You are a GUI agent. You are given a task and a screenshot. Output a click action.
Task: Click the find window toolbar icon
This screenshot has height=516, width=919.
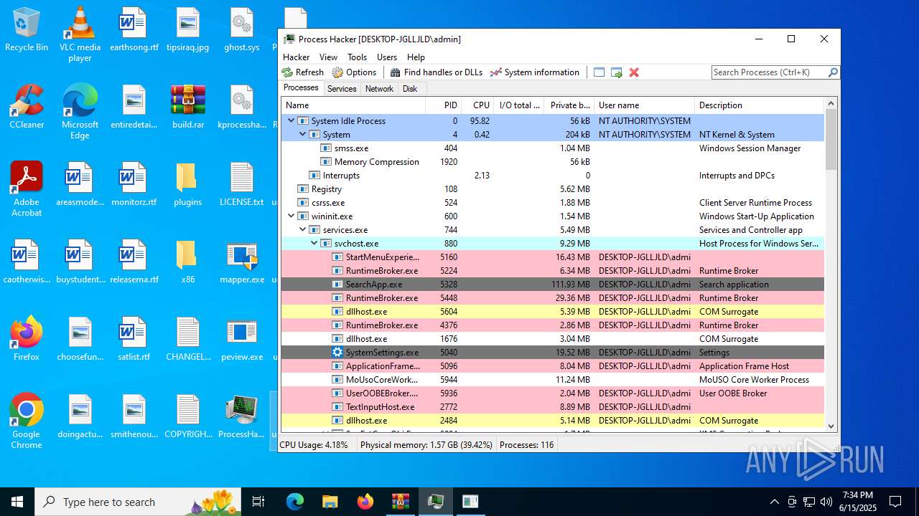click(x=599, y=72)
